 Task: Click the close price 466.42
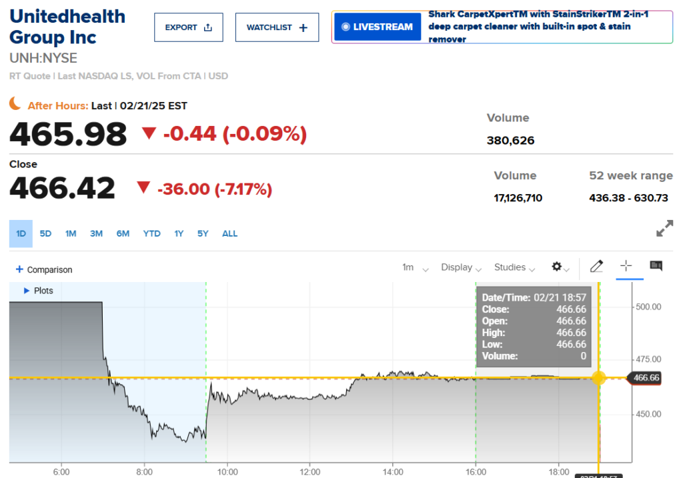click(x=62, y=188)
